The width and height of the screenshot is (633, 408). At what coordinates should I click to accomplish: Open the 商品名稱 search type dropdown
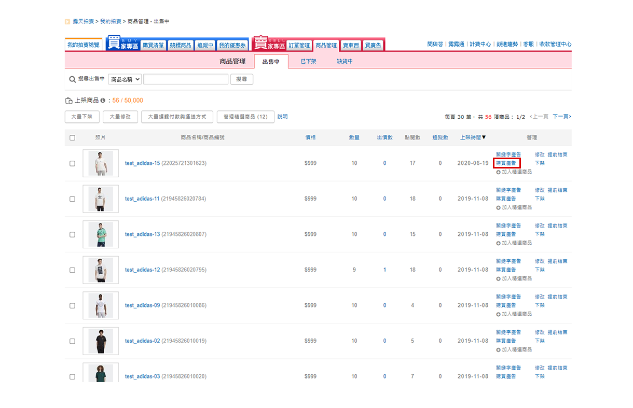tap(125, 79)
